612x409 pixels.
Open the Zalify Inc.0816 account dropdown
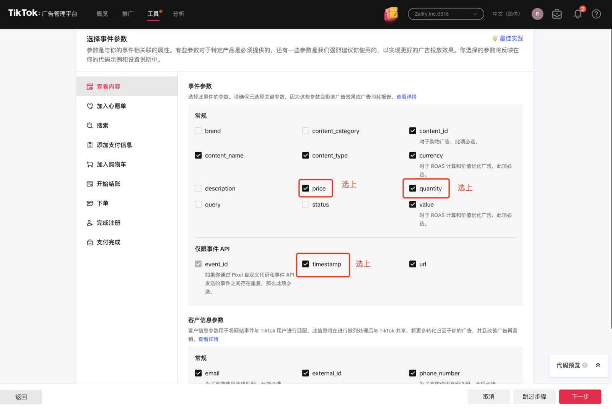[446, 14]
